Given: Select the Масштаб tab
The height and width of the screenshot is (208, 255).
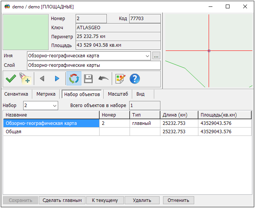Looking at the screenshot, I should pyautogui.click(x=118, y=94).
